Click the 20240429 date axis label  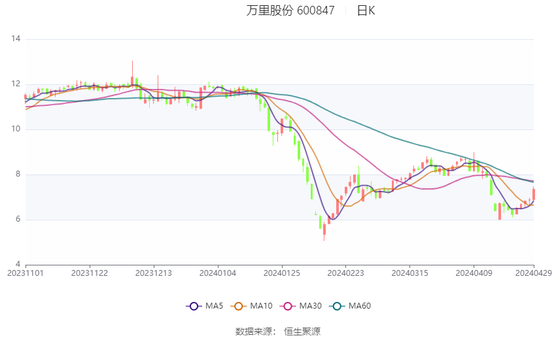533,273
